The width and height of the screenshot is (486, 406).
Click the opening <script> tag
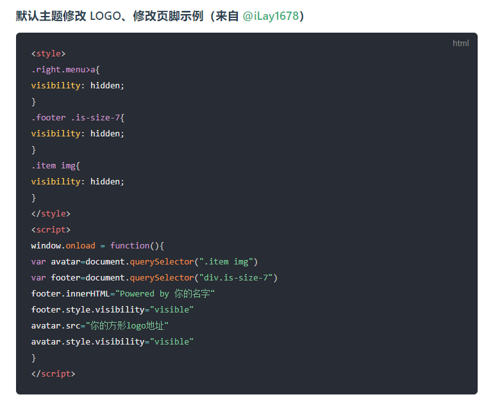point(51,230)
